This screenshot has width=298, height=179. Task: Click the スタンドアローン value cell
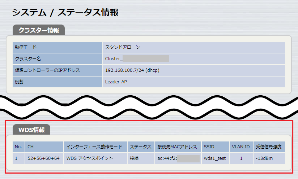pos(194,47)
